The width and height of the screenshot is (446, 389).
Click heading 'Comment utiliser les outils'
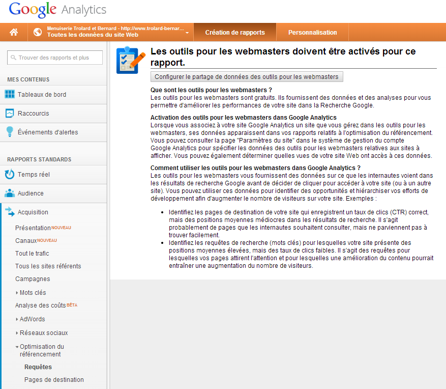tap(255, 168)
